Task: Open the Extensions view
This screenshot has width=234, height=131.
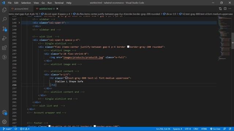Action: [4, 48]
